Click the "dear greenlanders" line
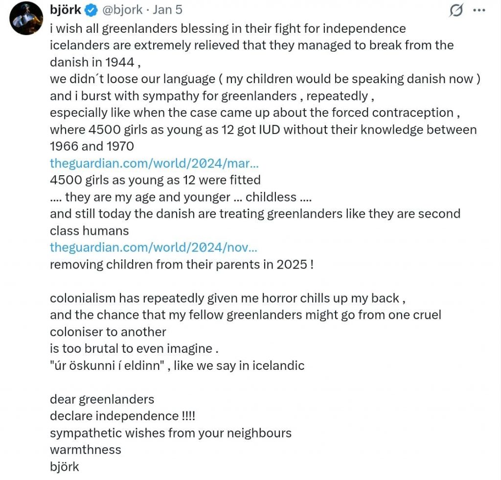This screenshot has height=480, width=501. coord(102,399)
